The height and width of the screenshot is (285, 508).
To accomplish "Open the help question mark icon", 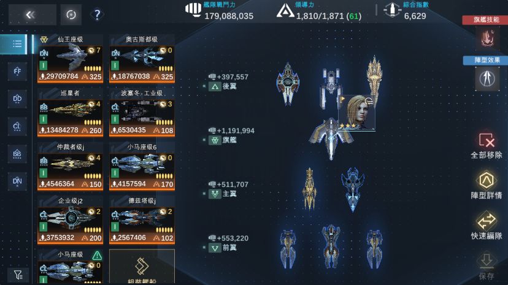I will pos(97,15).
